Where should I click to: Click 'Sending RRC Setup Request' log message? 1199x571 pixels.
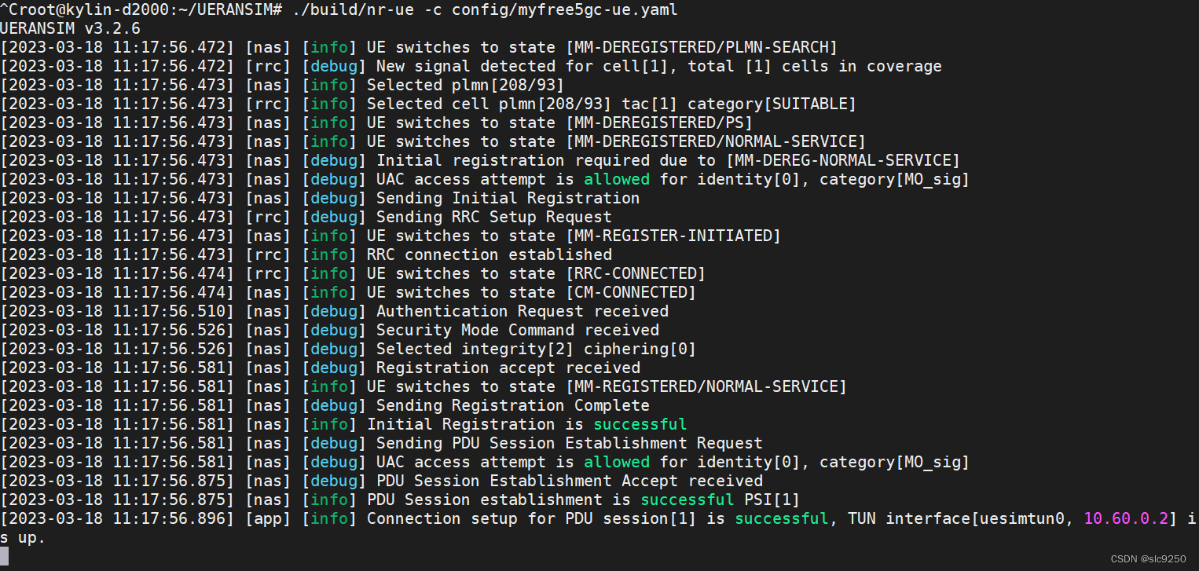coord(493,217)
